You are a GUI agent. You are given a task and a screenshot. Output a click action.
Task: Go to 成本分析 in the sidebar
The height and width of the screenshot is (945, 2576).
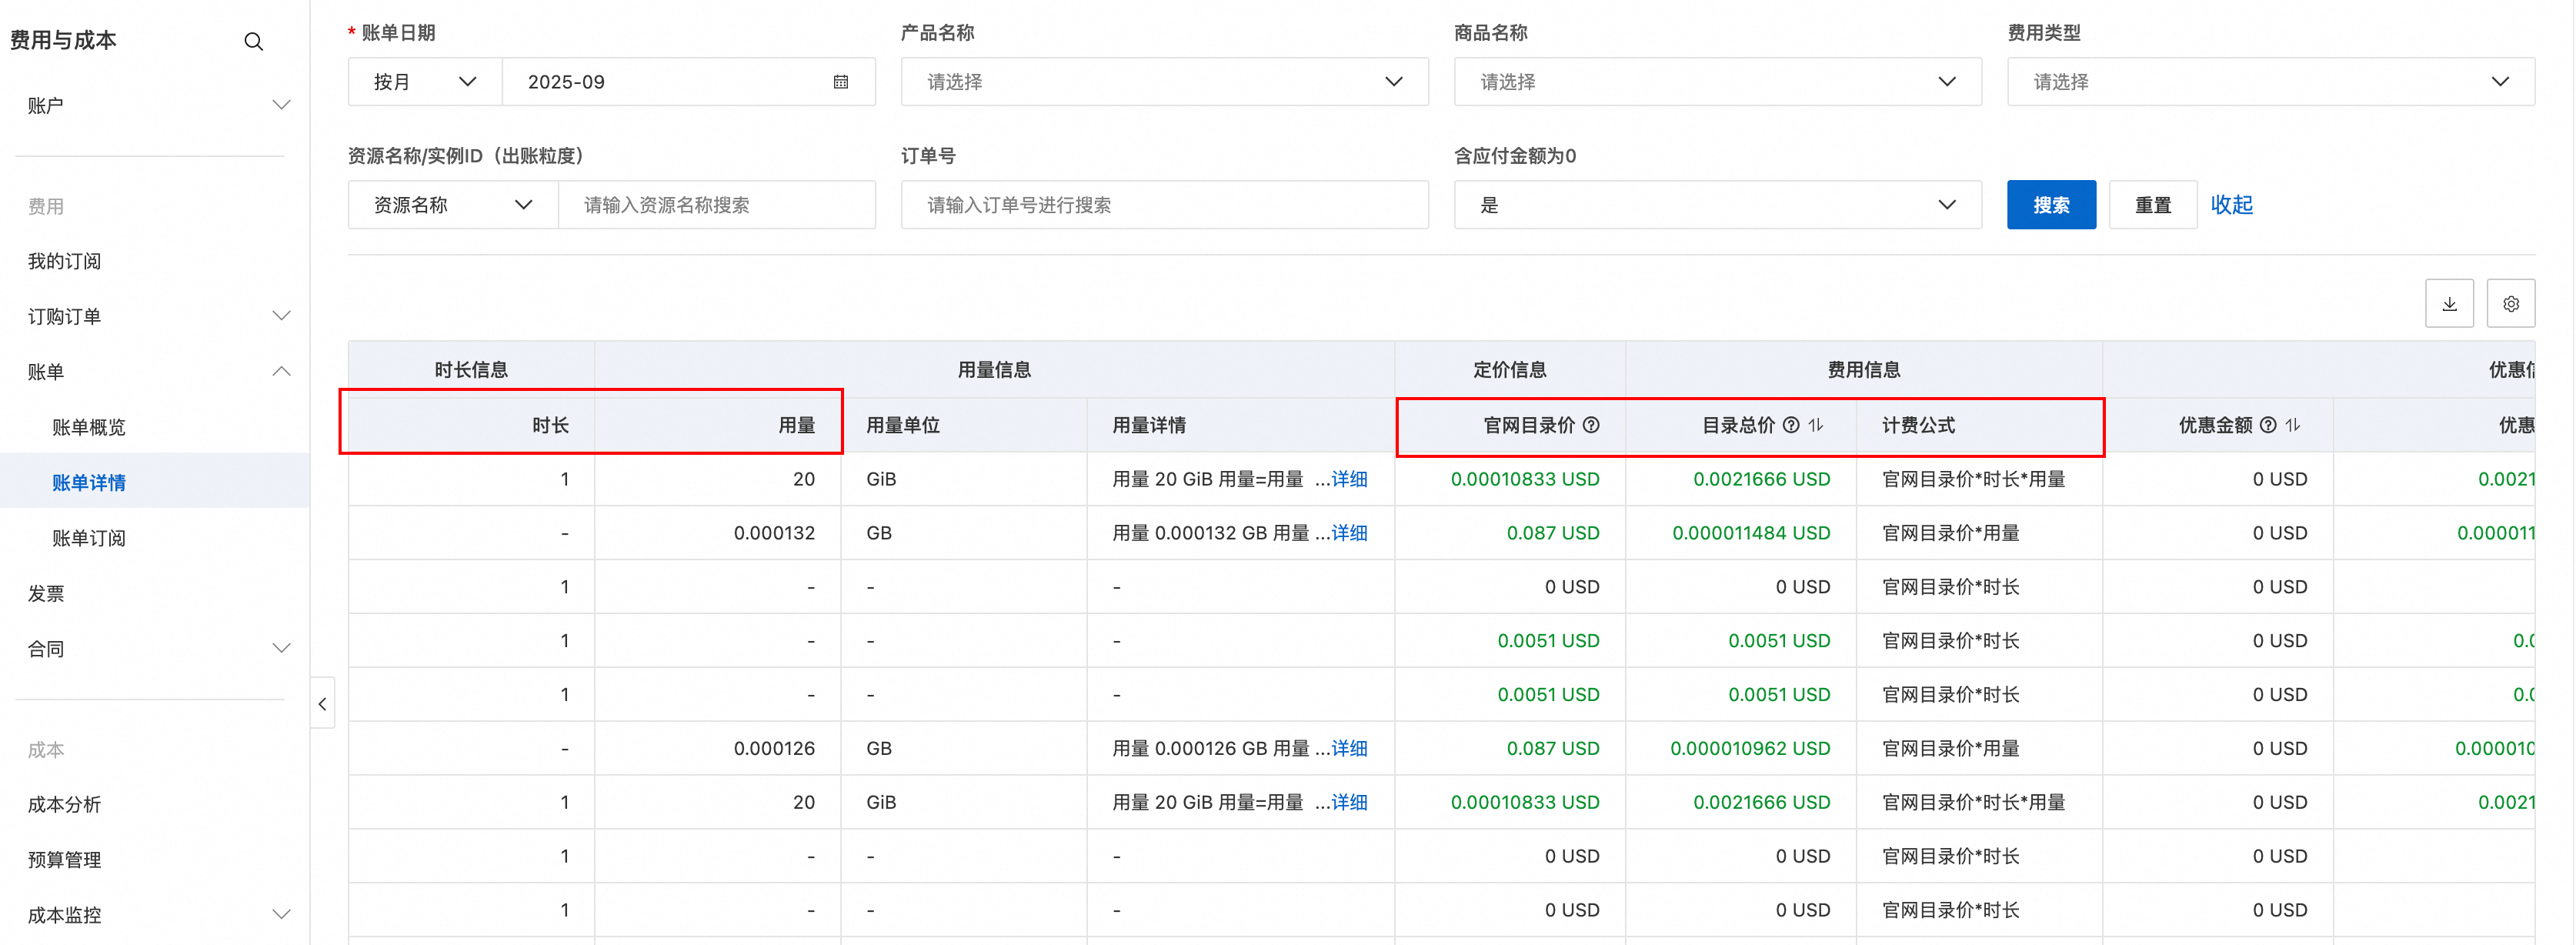64,804
